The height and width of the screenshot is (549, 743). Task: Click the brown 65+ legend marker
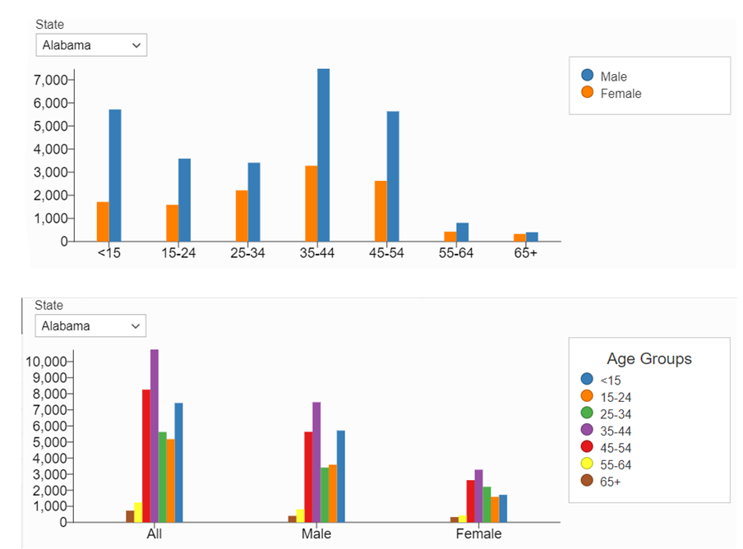(588, 482)
